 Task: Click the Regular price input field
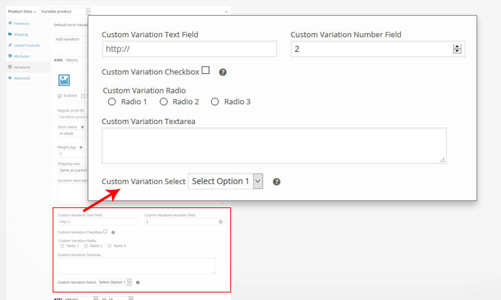pos(73,117)
